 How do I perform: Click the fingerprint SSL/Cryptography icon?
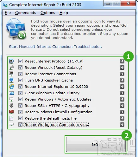[x=11, y=105]
